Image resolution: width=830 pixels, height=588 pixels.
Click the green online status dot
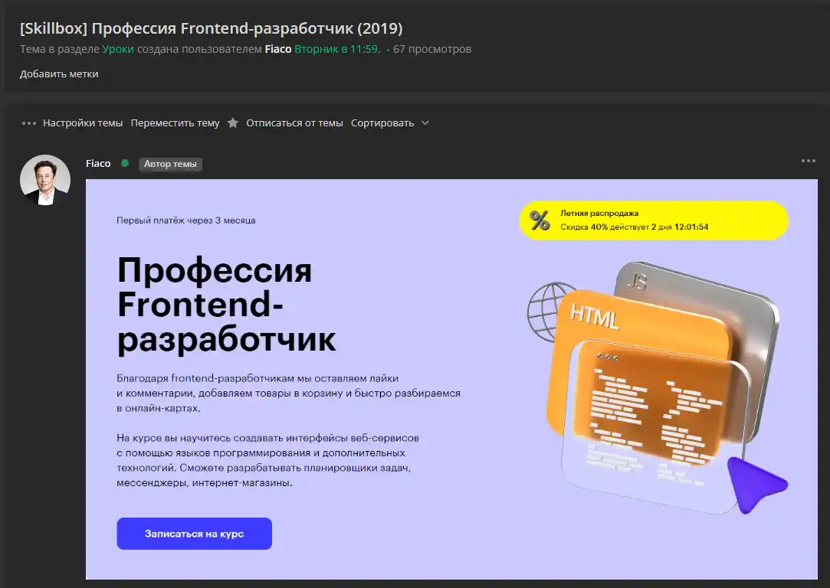click(x=125, y=163)
